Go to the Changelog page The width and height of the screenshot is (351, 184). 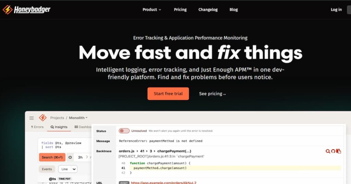pos(208,10)
